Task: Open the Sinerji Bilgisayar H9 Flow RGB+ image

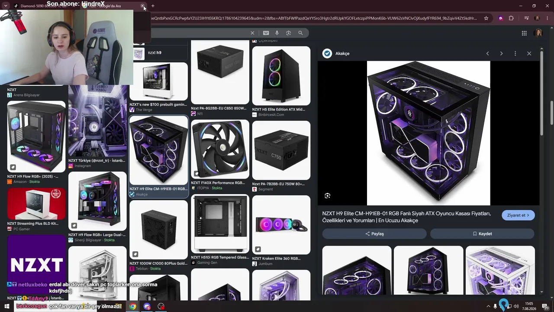Action: point(97,201)
